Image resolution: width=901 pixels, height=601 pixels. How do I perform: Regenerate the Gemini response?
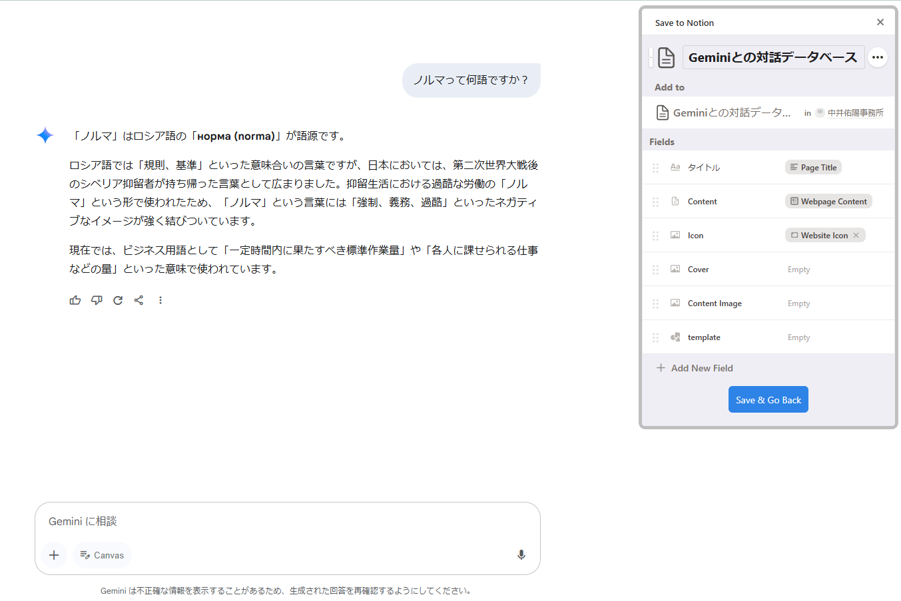pos(118,300)
